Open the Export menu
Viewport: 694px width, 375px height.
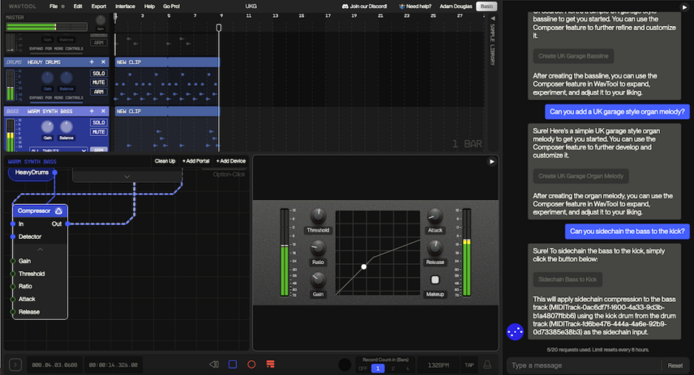point(99,6)
